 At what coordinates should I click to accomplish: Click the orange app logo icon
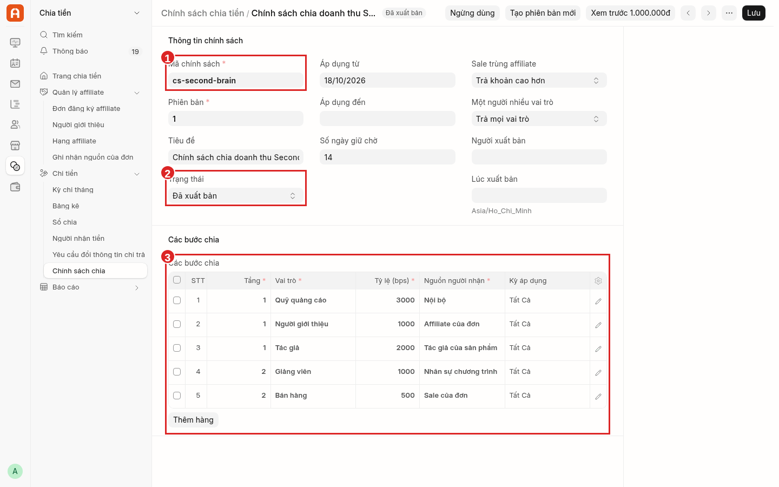click(x=15, y=13)
